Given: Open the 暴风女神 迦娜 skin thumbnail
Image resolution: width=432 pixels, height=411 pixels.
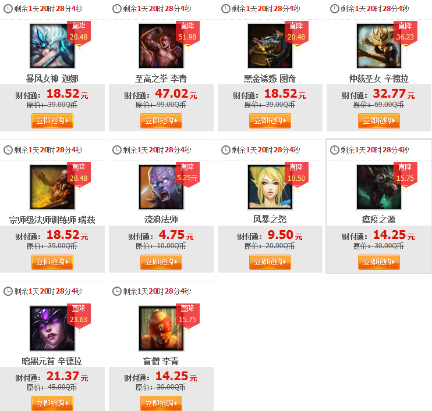Looking at the screenshot, I should pyautogui.click(x=52, y=46).
